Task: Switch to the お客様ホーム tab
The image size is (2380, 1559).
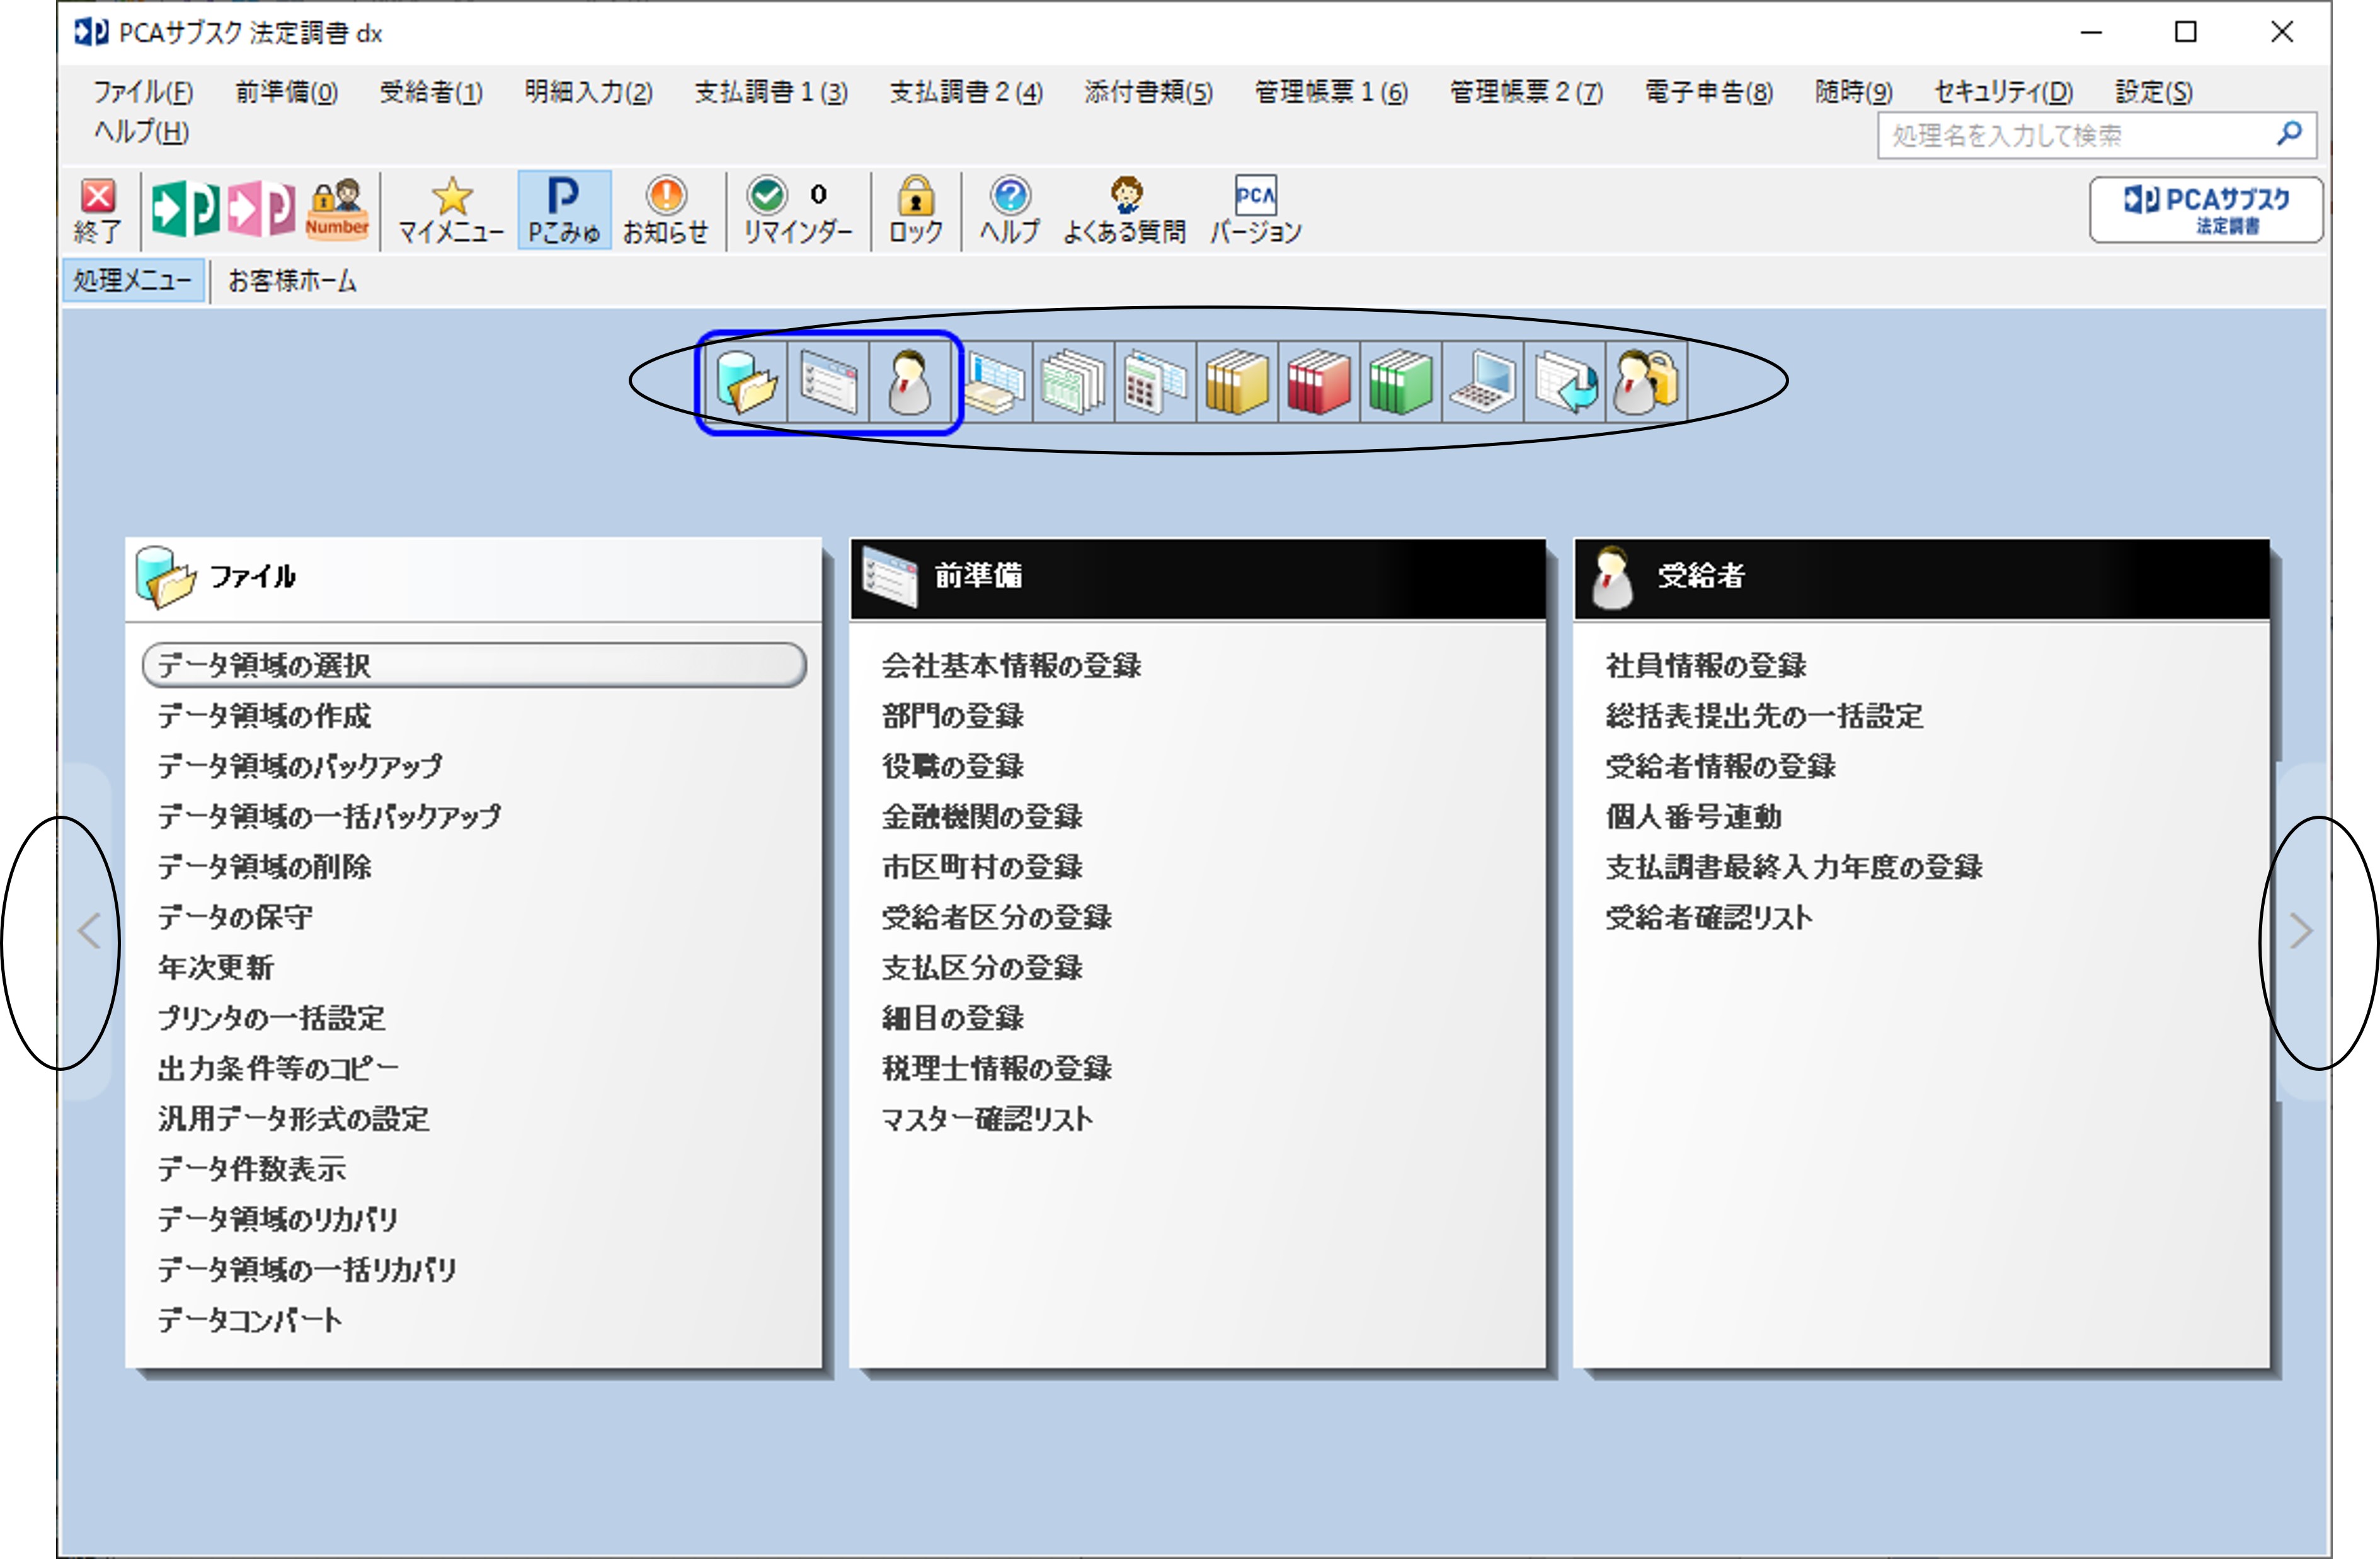Action: click(292, 281)
